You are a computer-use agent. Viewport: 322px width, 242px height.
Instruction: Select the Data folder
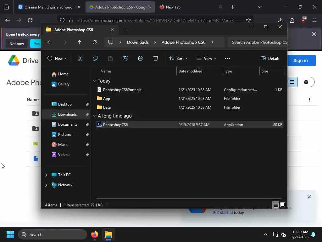coord(189,107)
